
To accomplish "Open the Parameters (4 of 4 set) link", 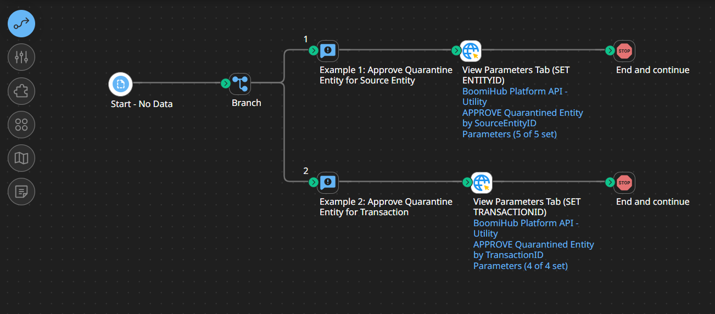I will point(520,266).
